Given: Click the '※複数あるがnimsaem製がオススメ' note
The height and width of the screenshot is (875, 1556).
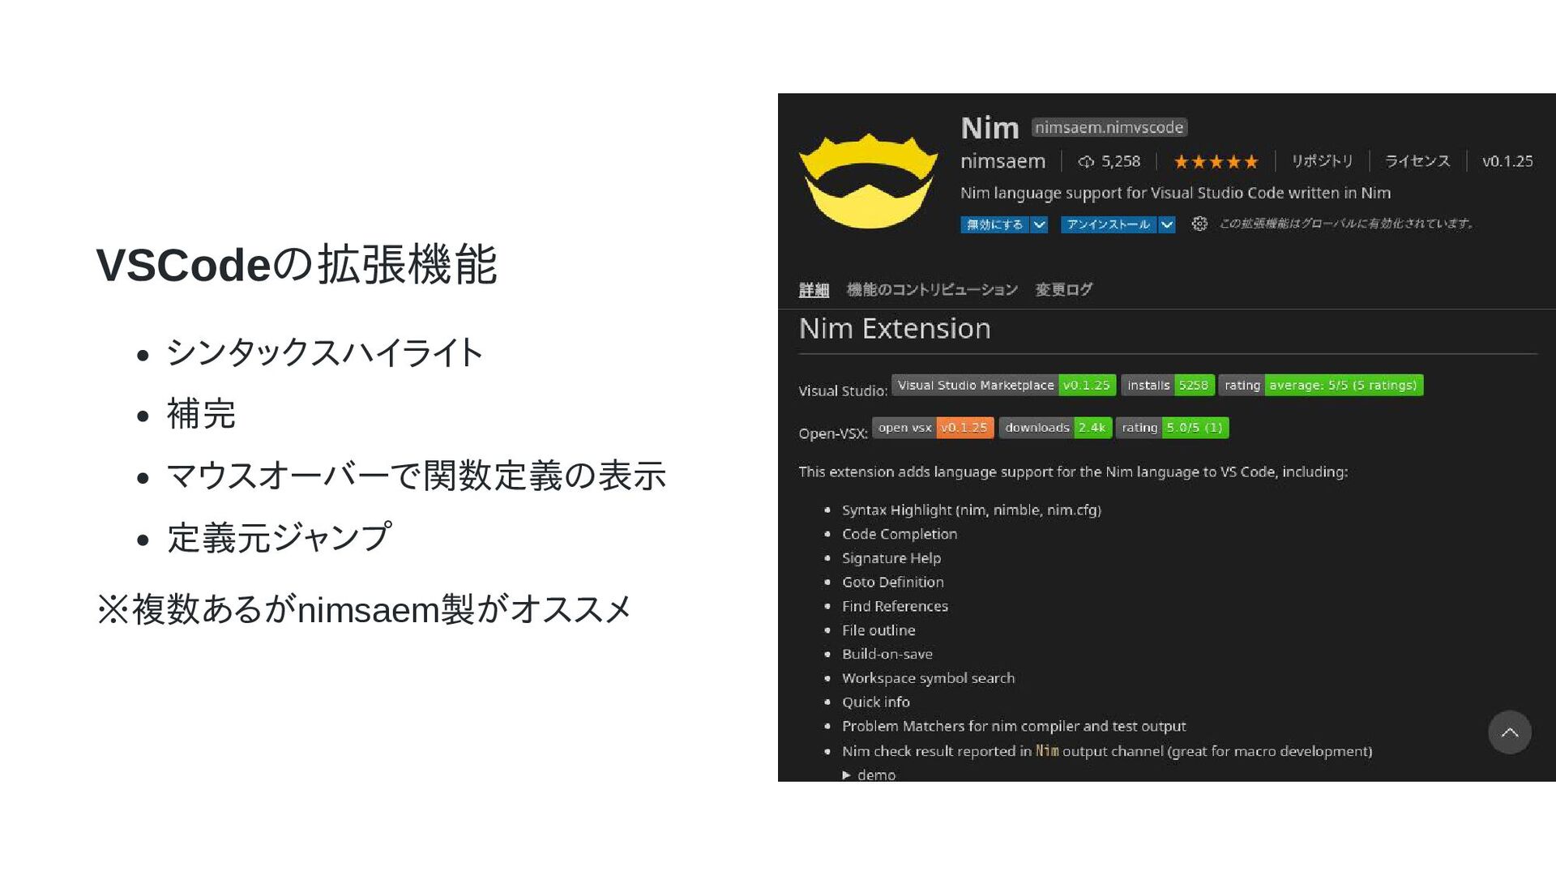Looking at the screenshot, I should point(364,609).
